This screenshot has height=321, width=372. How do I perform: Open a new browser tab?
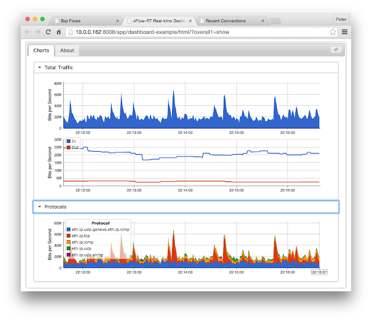275,21
